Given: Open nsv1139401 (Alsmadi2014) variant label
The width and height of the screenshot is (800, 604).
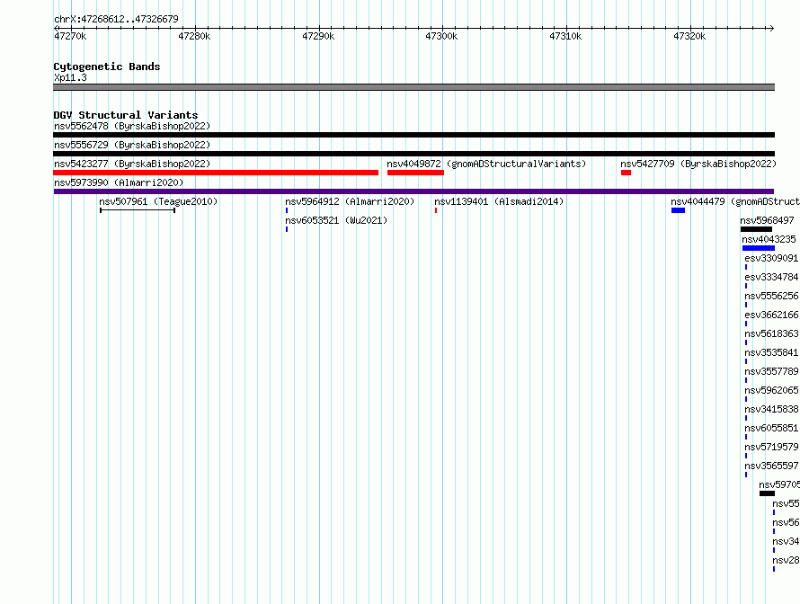Looking at the screenshot, I should click(499, 201).
